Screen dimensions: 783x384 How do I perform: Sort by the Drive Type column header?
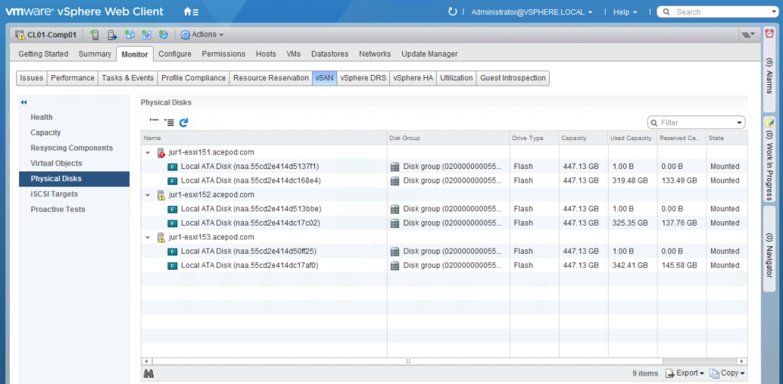coord(534,138)
